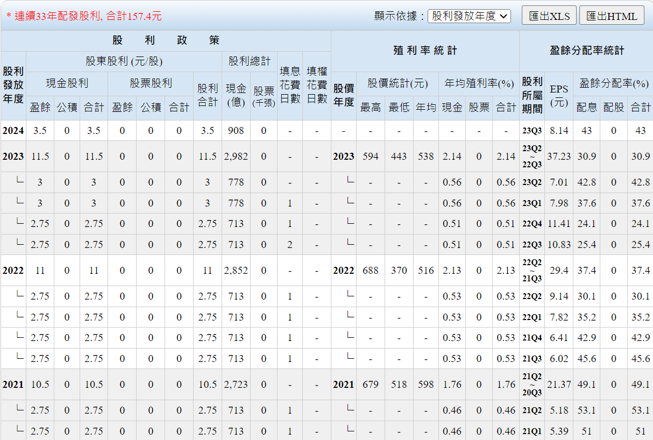Image resolution: width=653 pixels, height=440 pixels.
Task: Select the 22Q4 period cell
Action: 532,224
